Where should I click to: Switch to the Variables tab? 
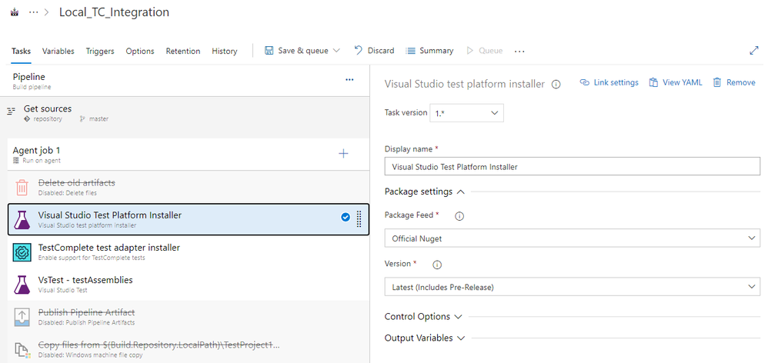pos(58,52)
